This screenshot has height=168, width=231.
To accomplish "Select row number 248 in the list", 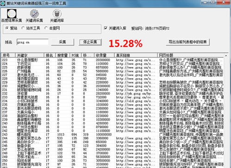I will point(5,153).
